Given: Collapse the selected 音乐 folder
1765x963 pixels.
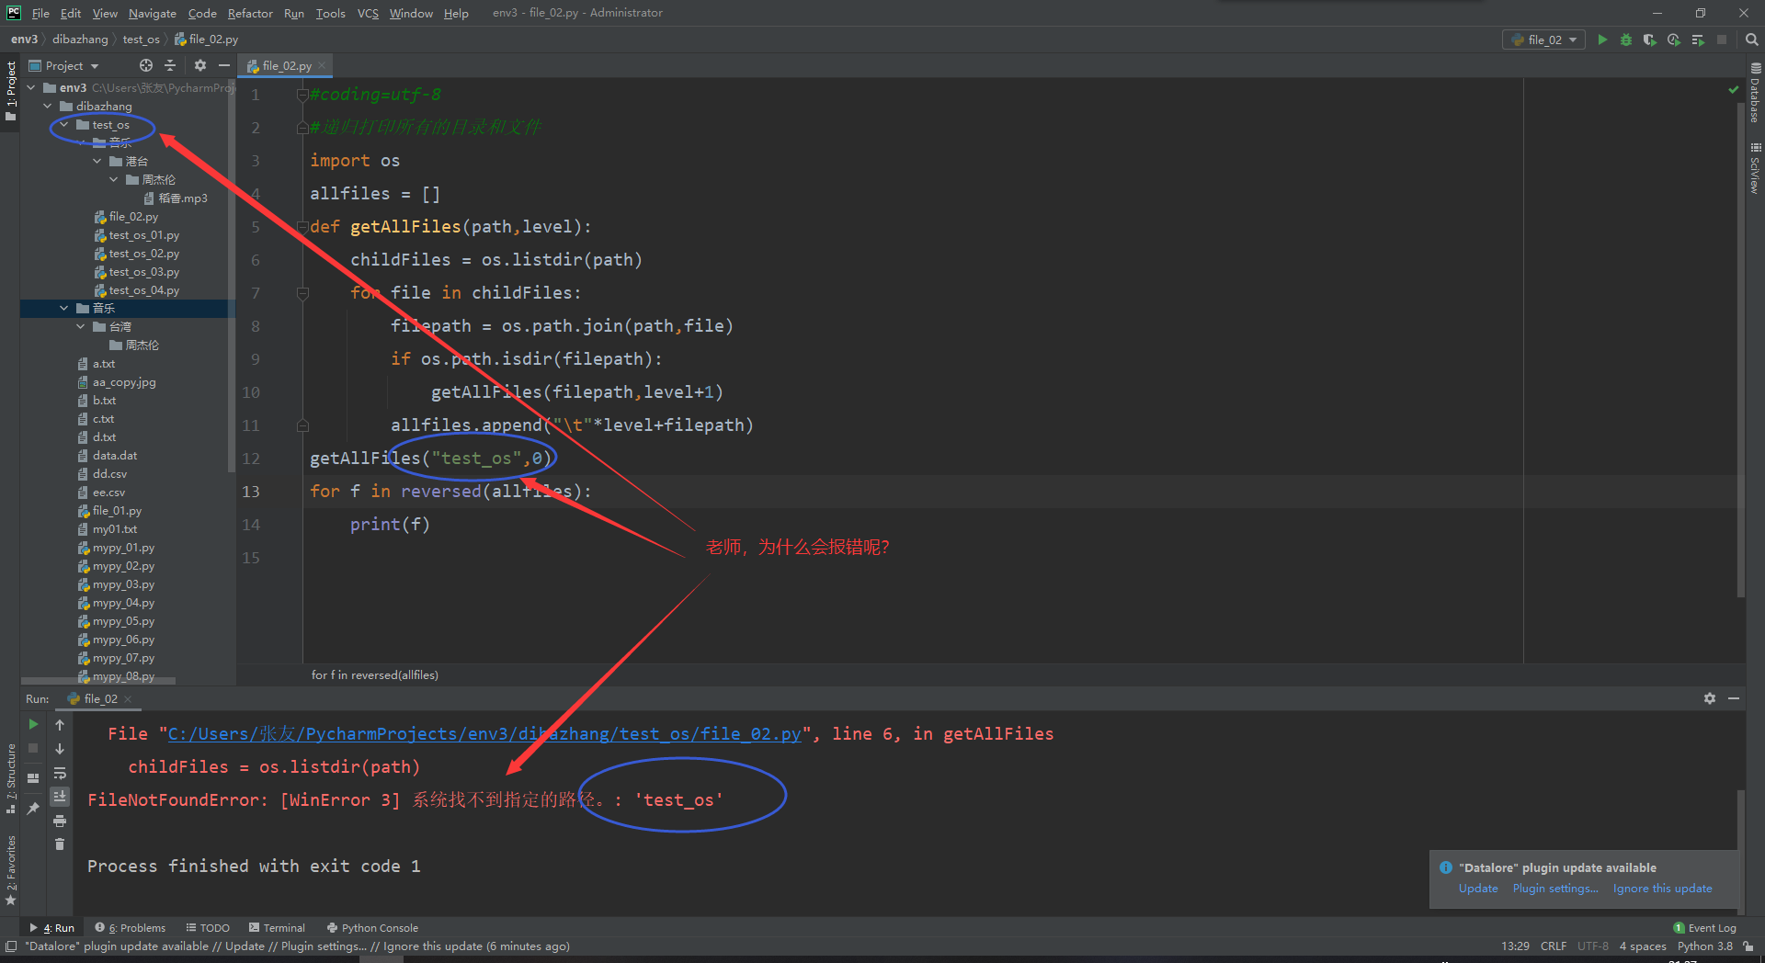Looking at the screenshot, I should click(64, 308).
